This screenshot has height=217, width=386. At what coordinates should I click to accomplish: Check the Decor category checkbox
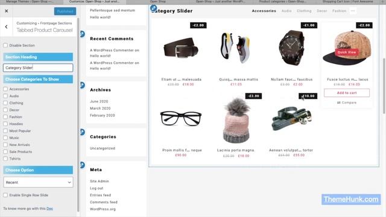5,110
